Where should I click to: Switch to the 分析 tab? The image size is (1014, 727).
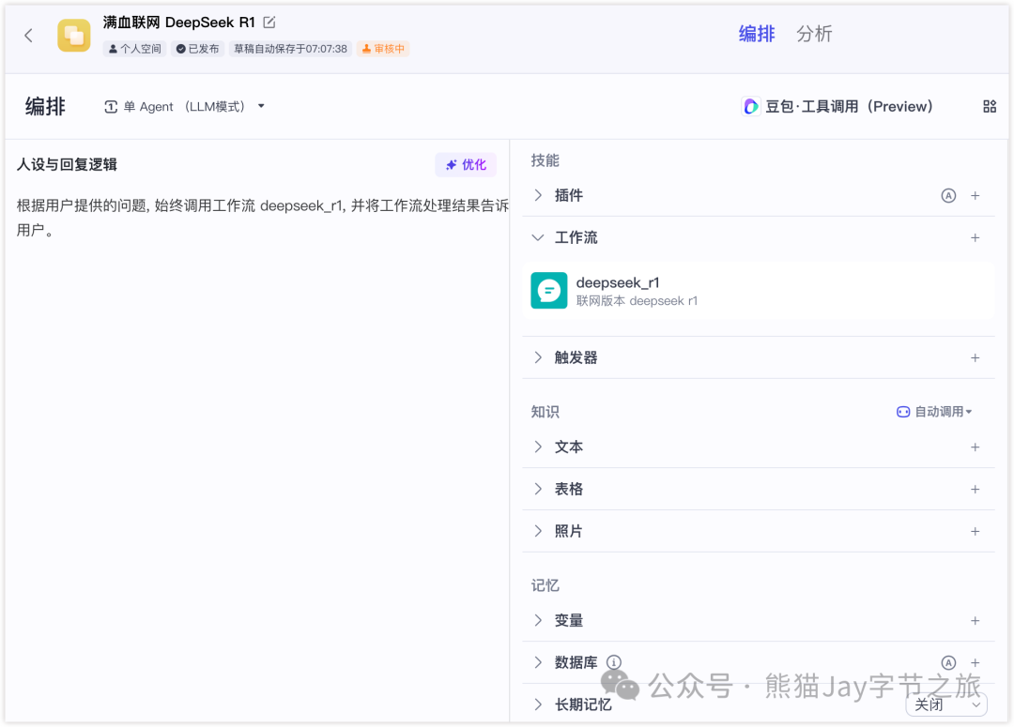[814, 34]
